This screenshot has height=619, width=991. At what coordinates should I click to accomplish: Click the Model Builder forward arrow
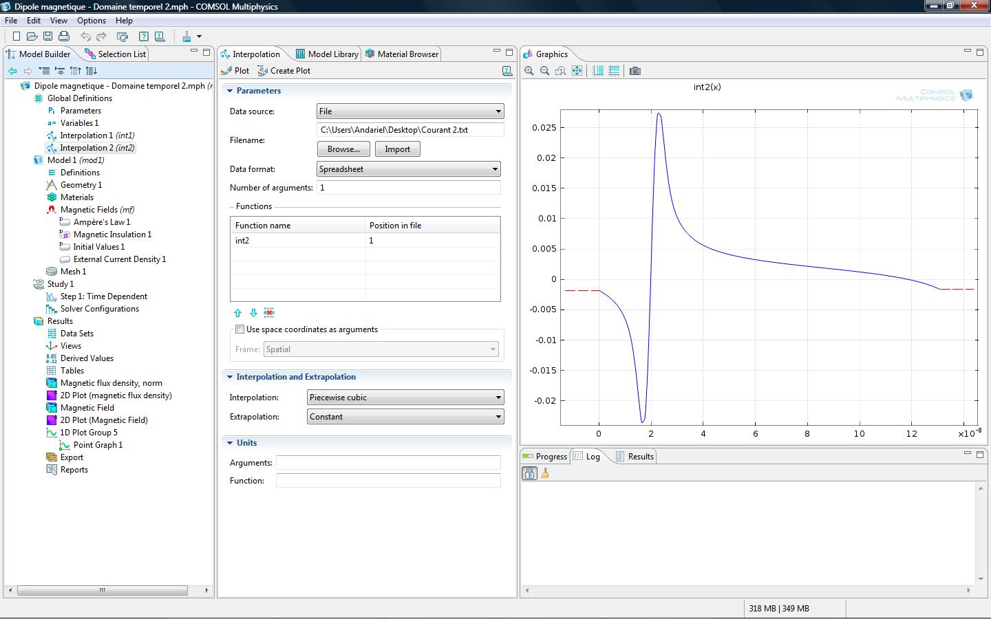point(28,71)
